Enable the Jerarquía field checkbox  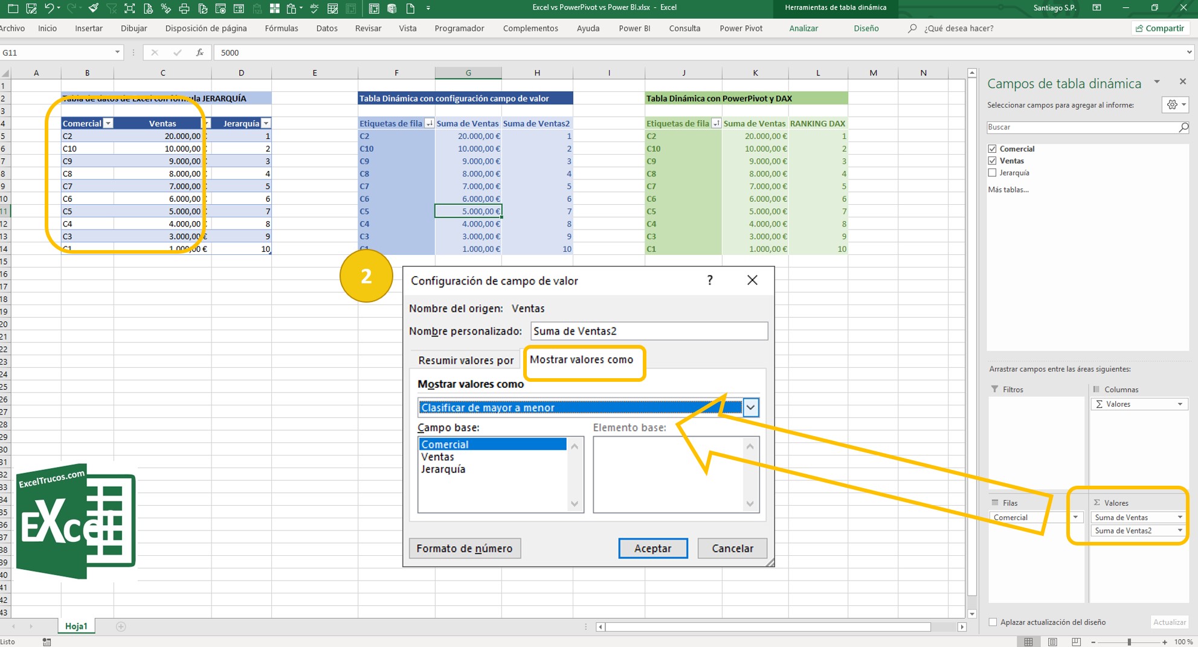pos(992,172)
